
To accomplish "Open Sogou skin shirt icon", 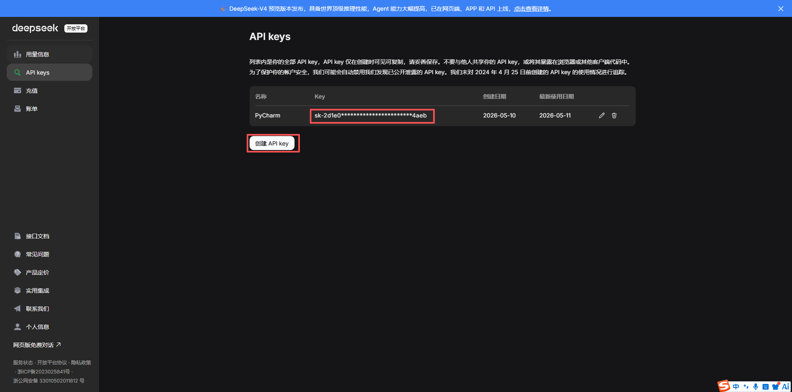I will click(x=775, y=387).
